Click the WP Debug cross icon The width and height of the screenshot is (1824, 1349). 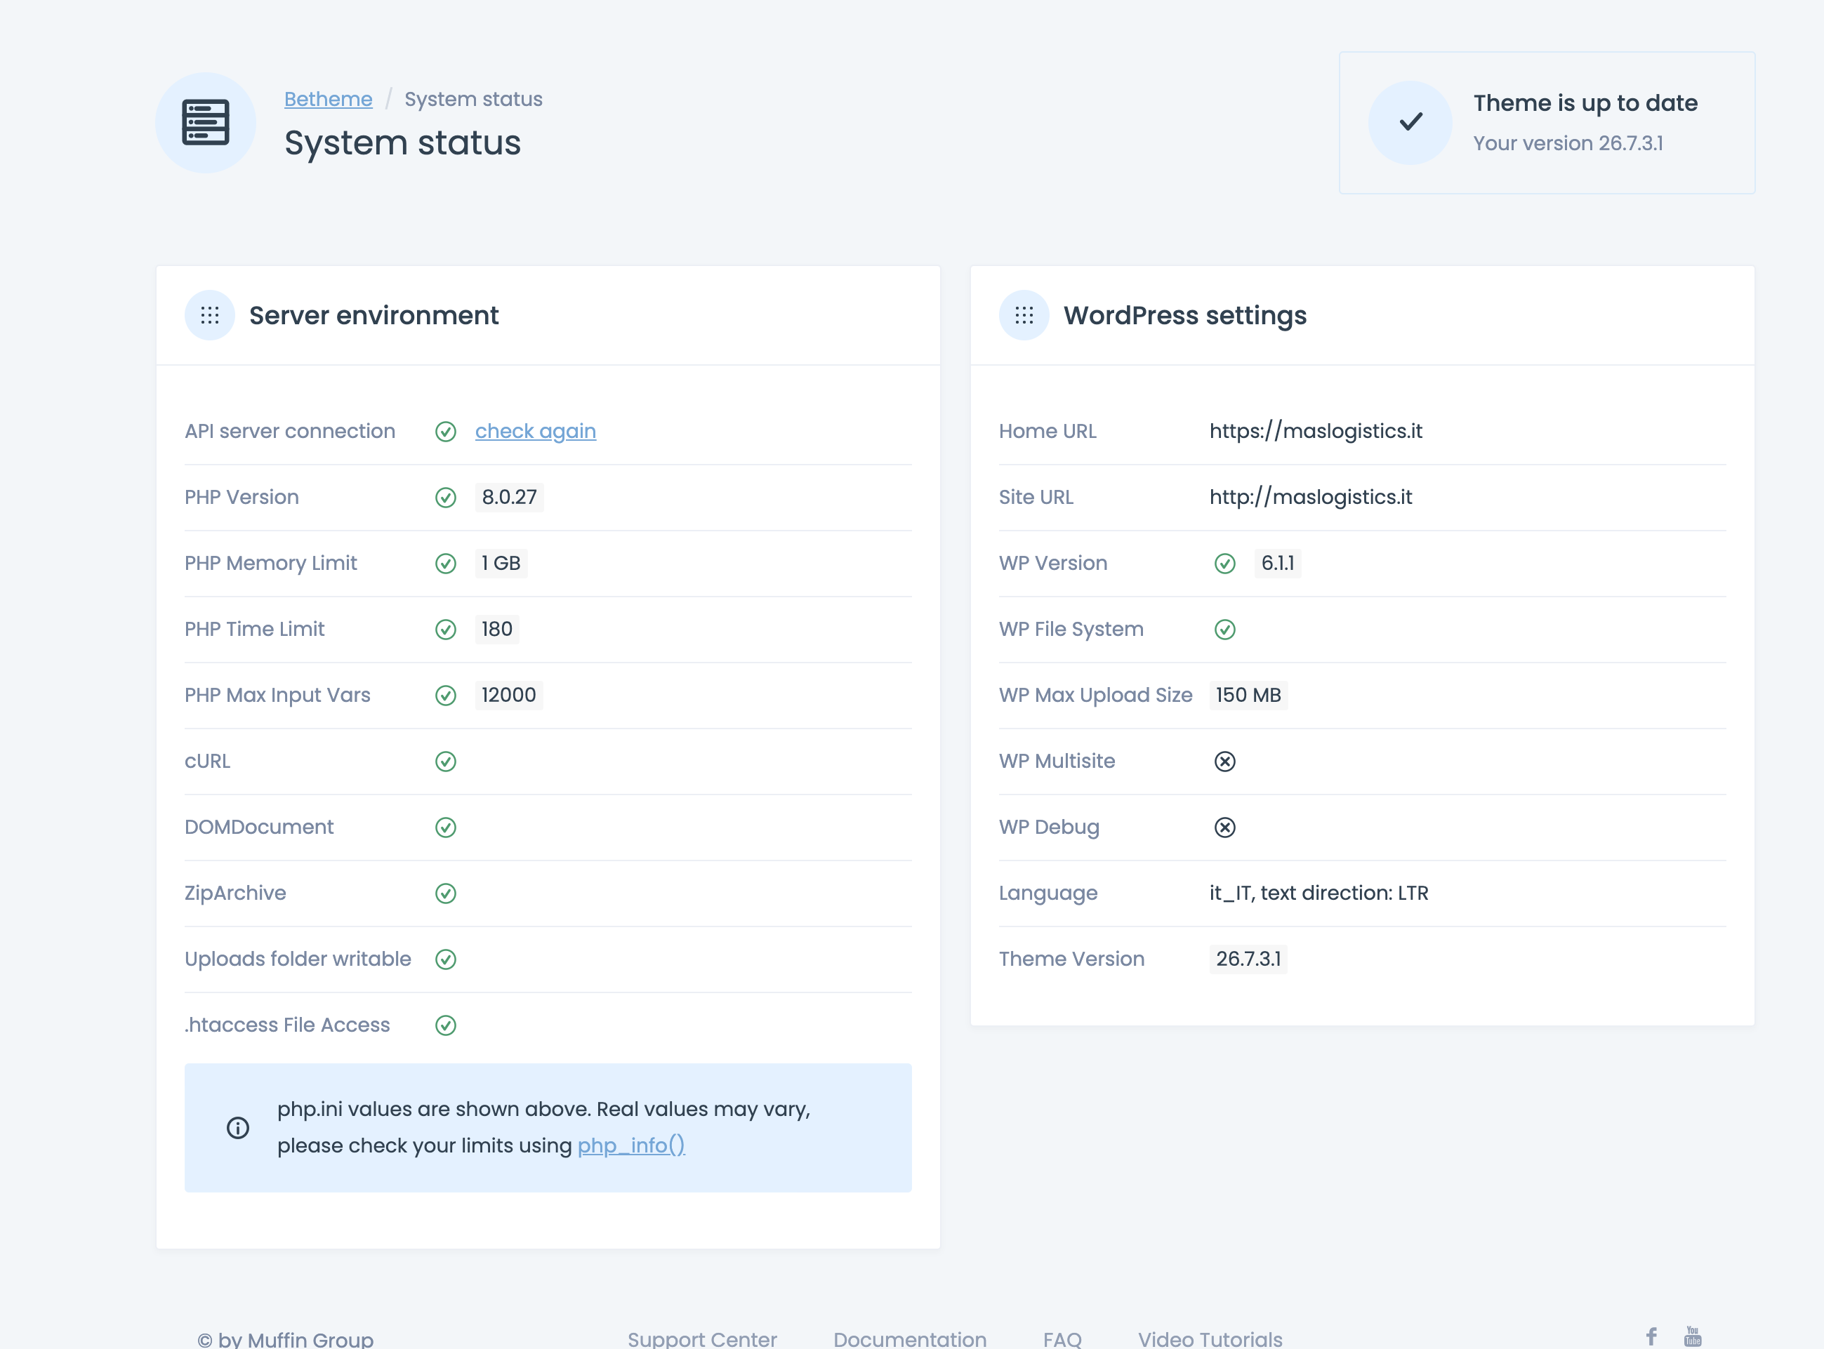(1224, 828)
